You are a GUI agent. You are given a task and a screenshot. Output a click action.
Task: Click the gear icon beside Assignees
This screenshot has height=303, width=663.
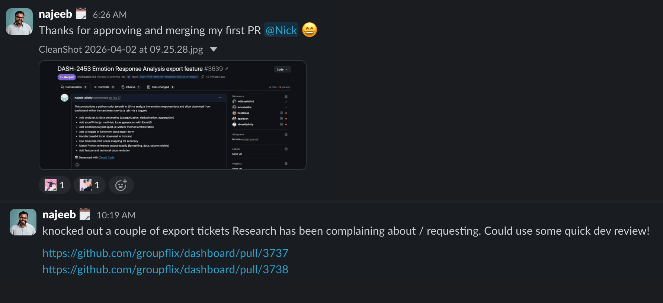pyautogui.click(x=286, y=134)
